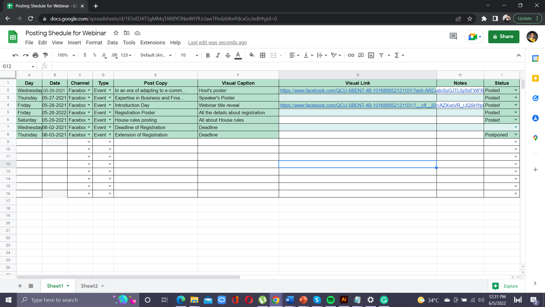Open the font size dropdown
The image size is (545, 307).
point(189,55)
